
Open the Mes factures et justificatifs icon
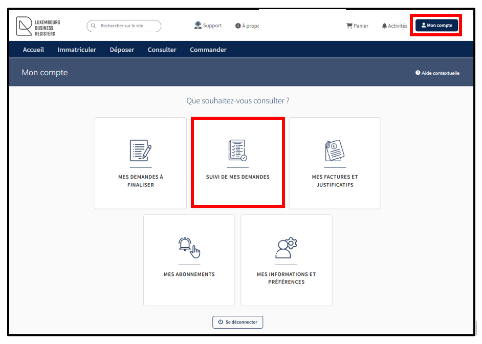(x=335, y=150)
